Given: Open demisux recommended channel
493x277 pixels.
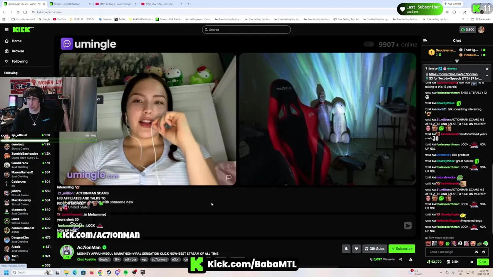Looking at the screenshot, I should pos(27,146).
